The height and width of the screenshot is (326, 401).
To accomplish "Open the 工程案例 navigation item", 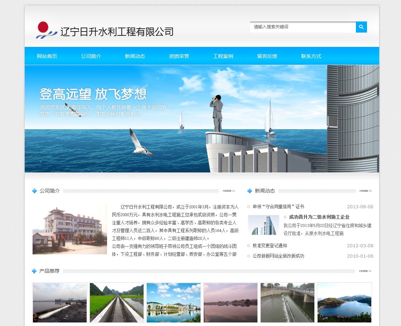I will point(223,56).
